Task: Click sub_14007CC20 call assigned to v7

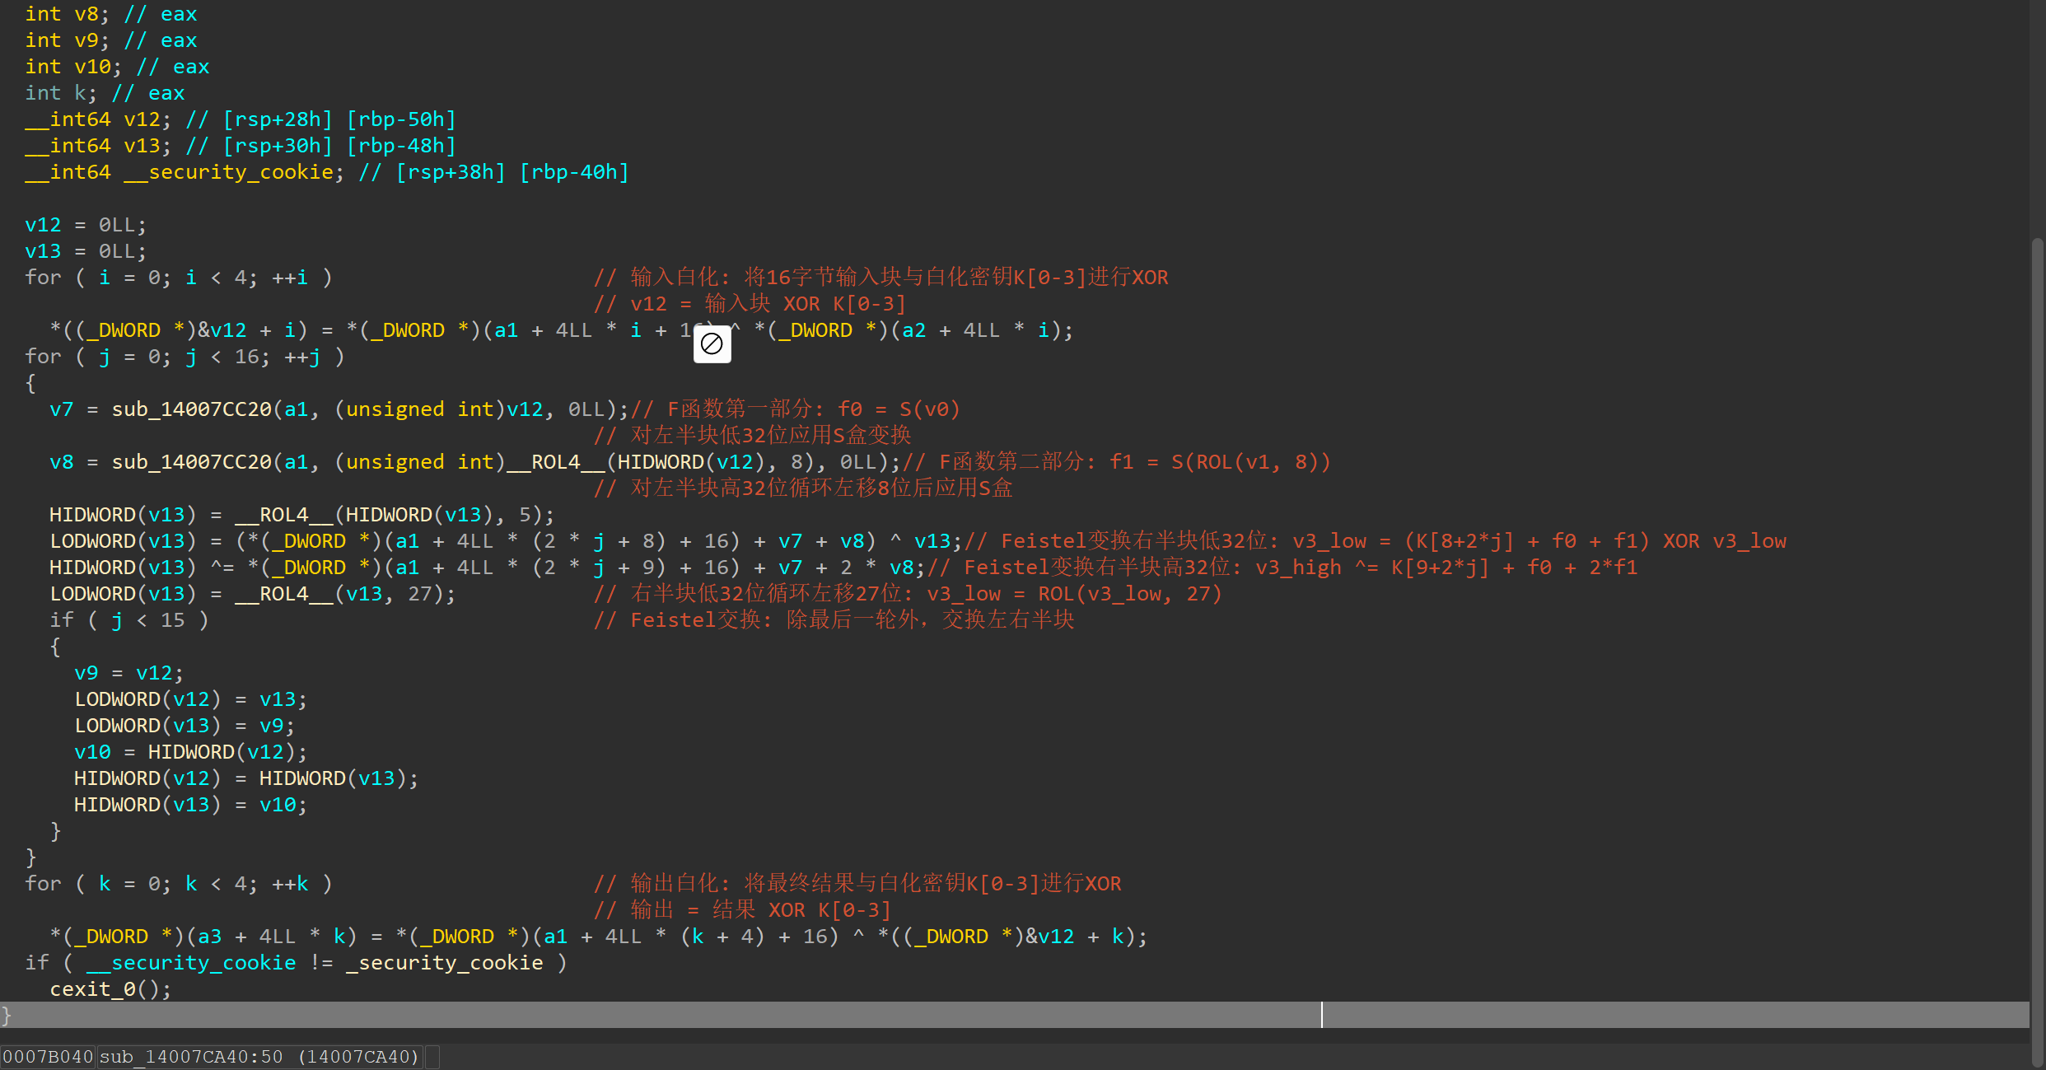Action: [191, 409]
